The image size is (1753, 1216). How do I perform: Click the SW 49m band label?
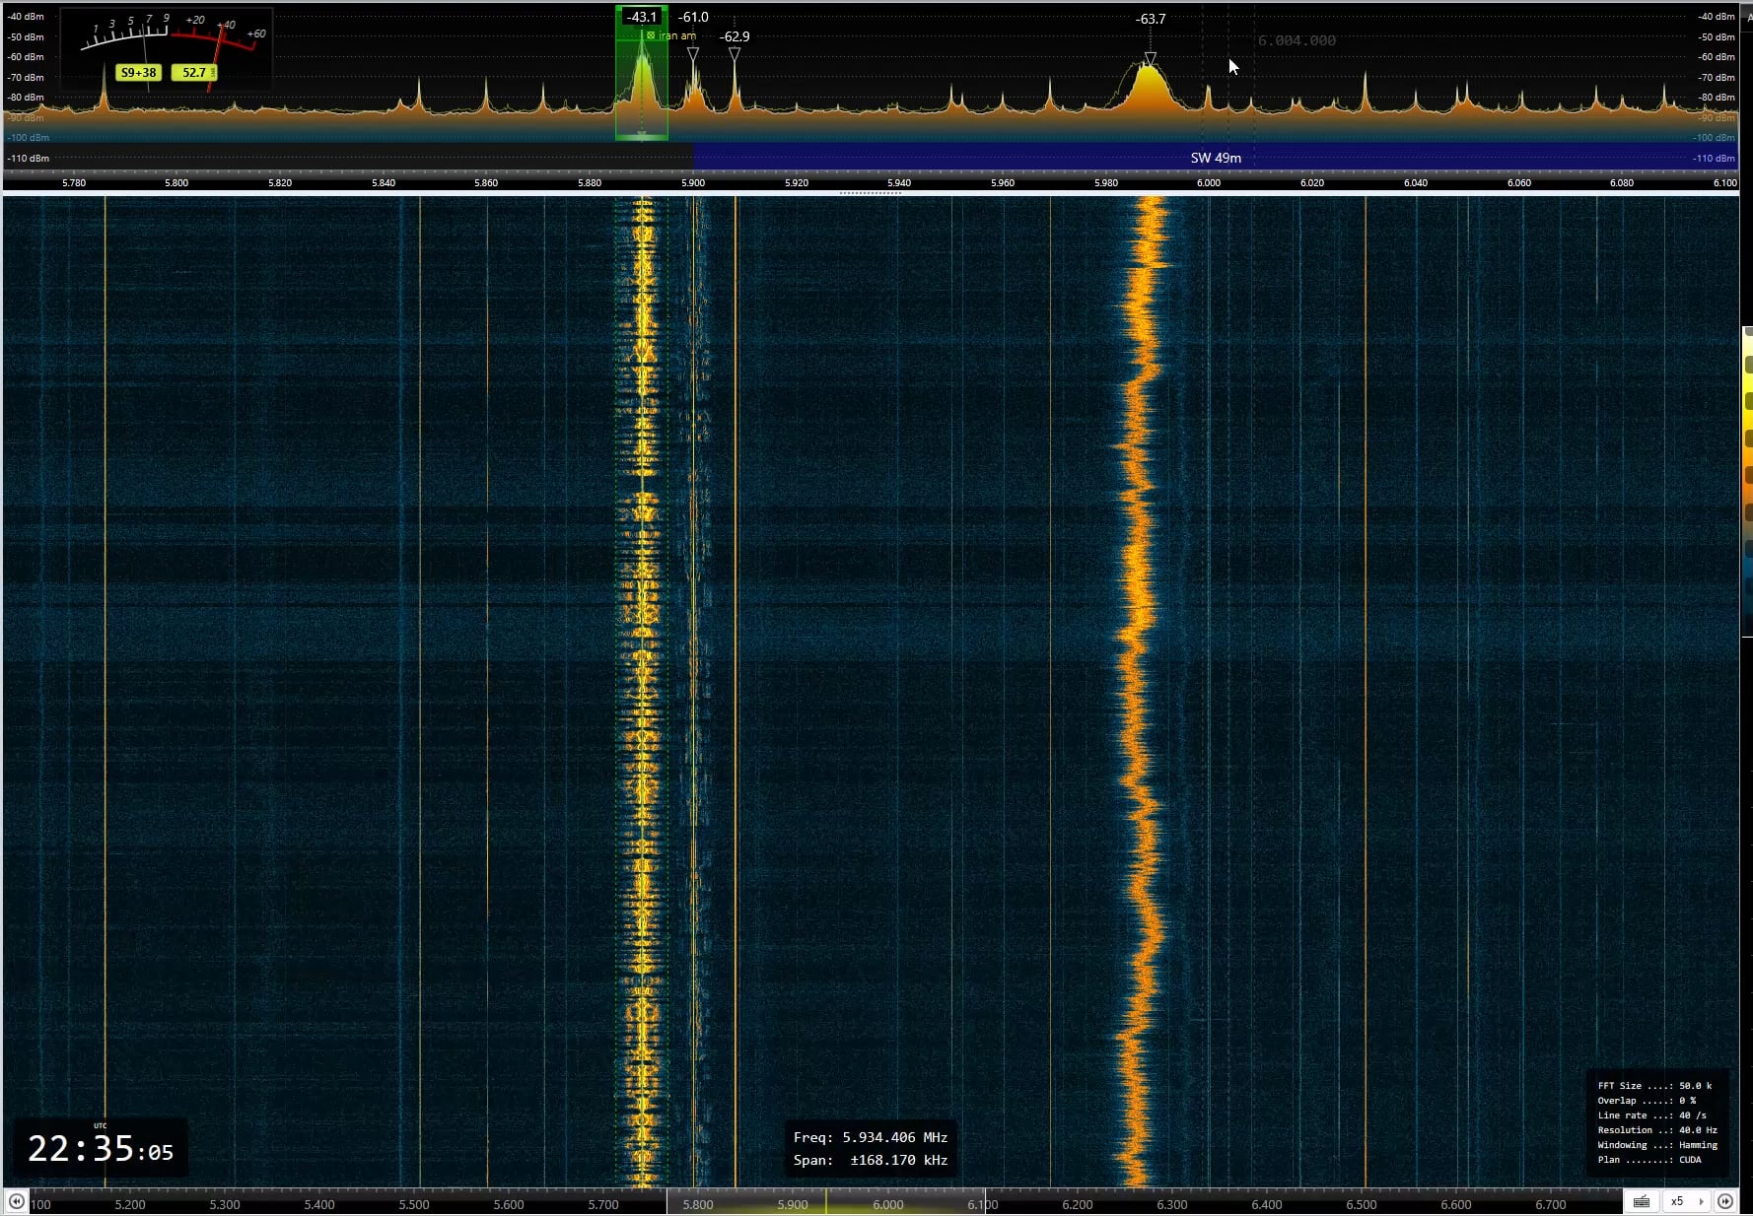[1216, 158]
